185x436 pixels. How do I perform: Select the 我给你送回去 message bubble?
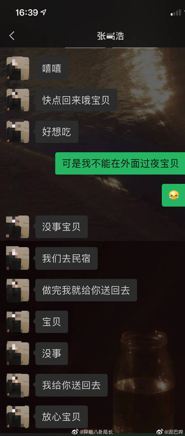71,385
